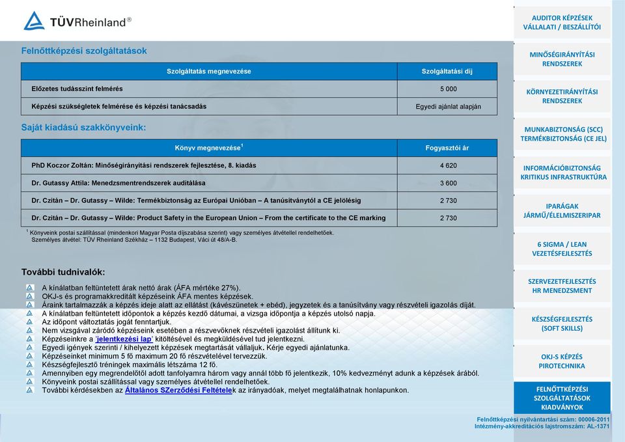Open Környezetirányítási rendszerek tab

[x=562, y=96]
